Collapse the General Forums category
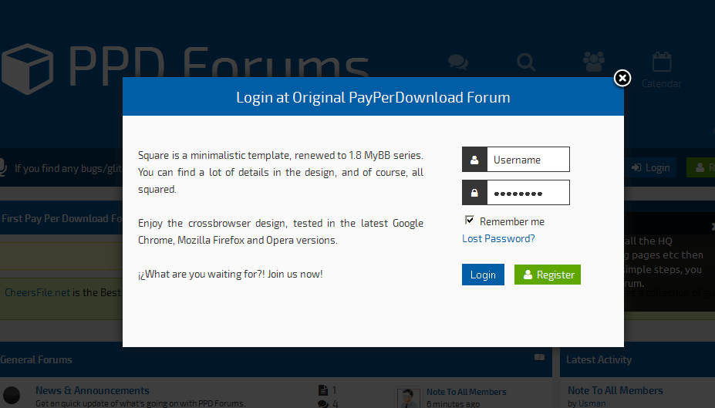The width and height of the screenshot is (715, 408). pos(539,357)
